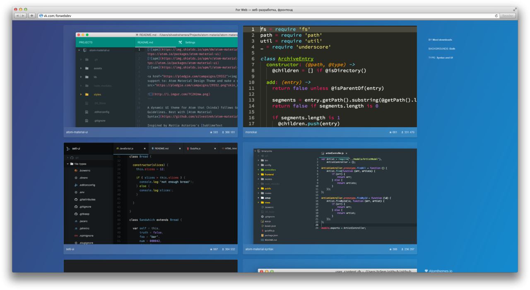This screenshot has width=530, height=290.
Task: Click the plus add-bookmark button in Safari
Action: 32,16
